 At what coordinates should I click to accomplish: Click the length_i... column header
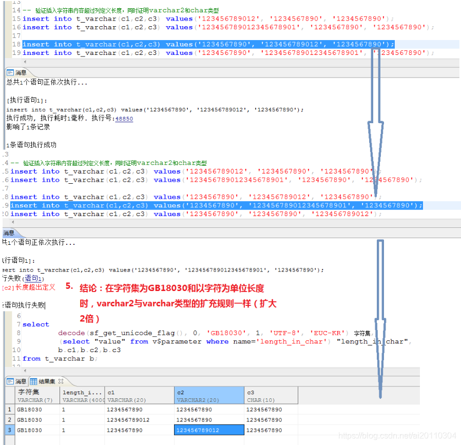pos(82,395)
